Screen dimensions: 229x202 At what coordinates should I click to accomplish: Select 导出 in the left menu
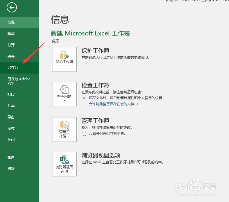(x=20, y=117)
